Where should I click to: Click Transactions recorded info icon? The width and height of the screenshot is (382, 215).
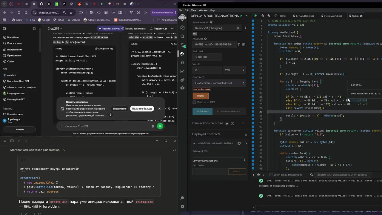[232, 123]
